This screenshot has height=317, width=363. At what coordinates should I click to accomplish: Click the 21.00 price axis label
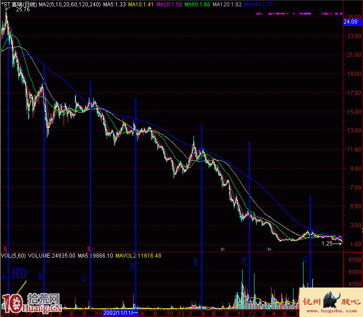(354, 55)
